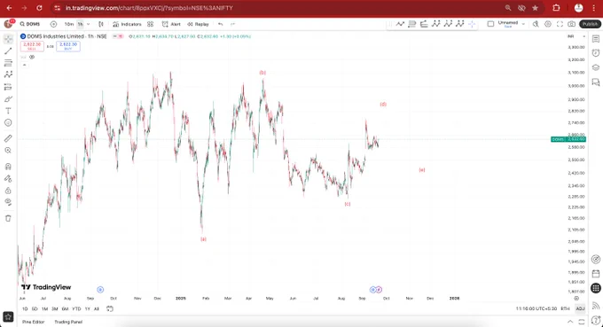Open the chats panel
The width and height of the screenshot is (603, 327).
coord(596,82)
